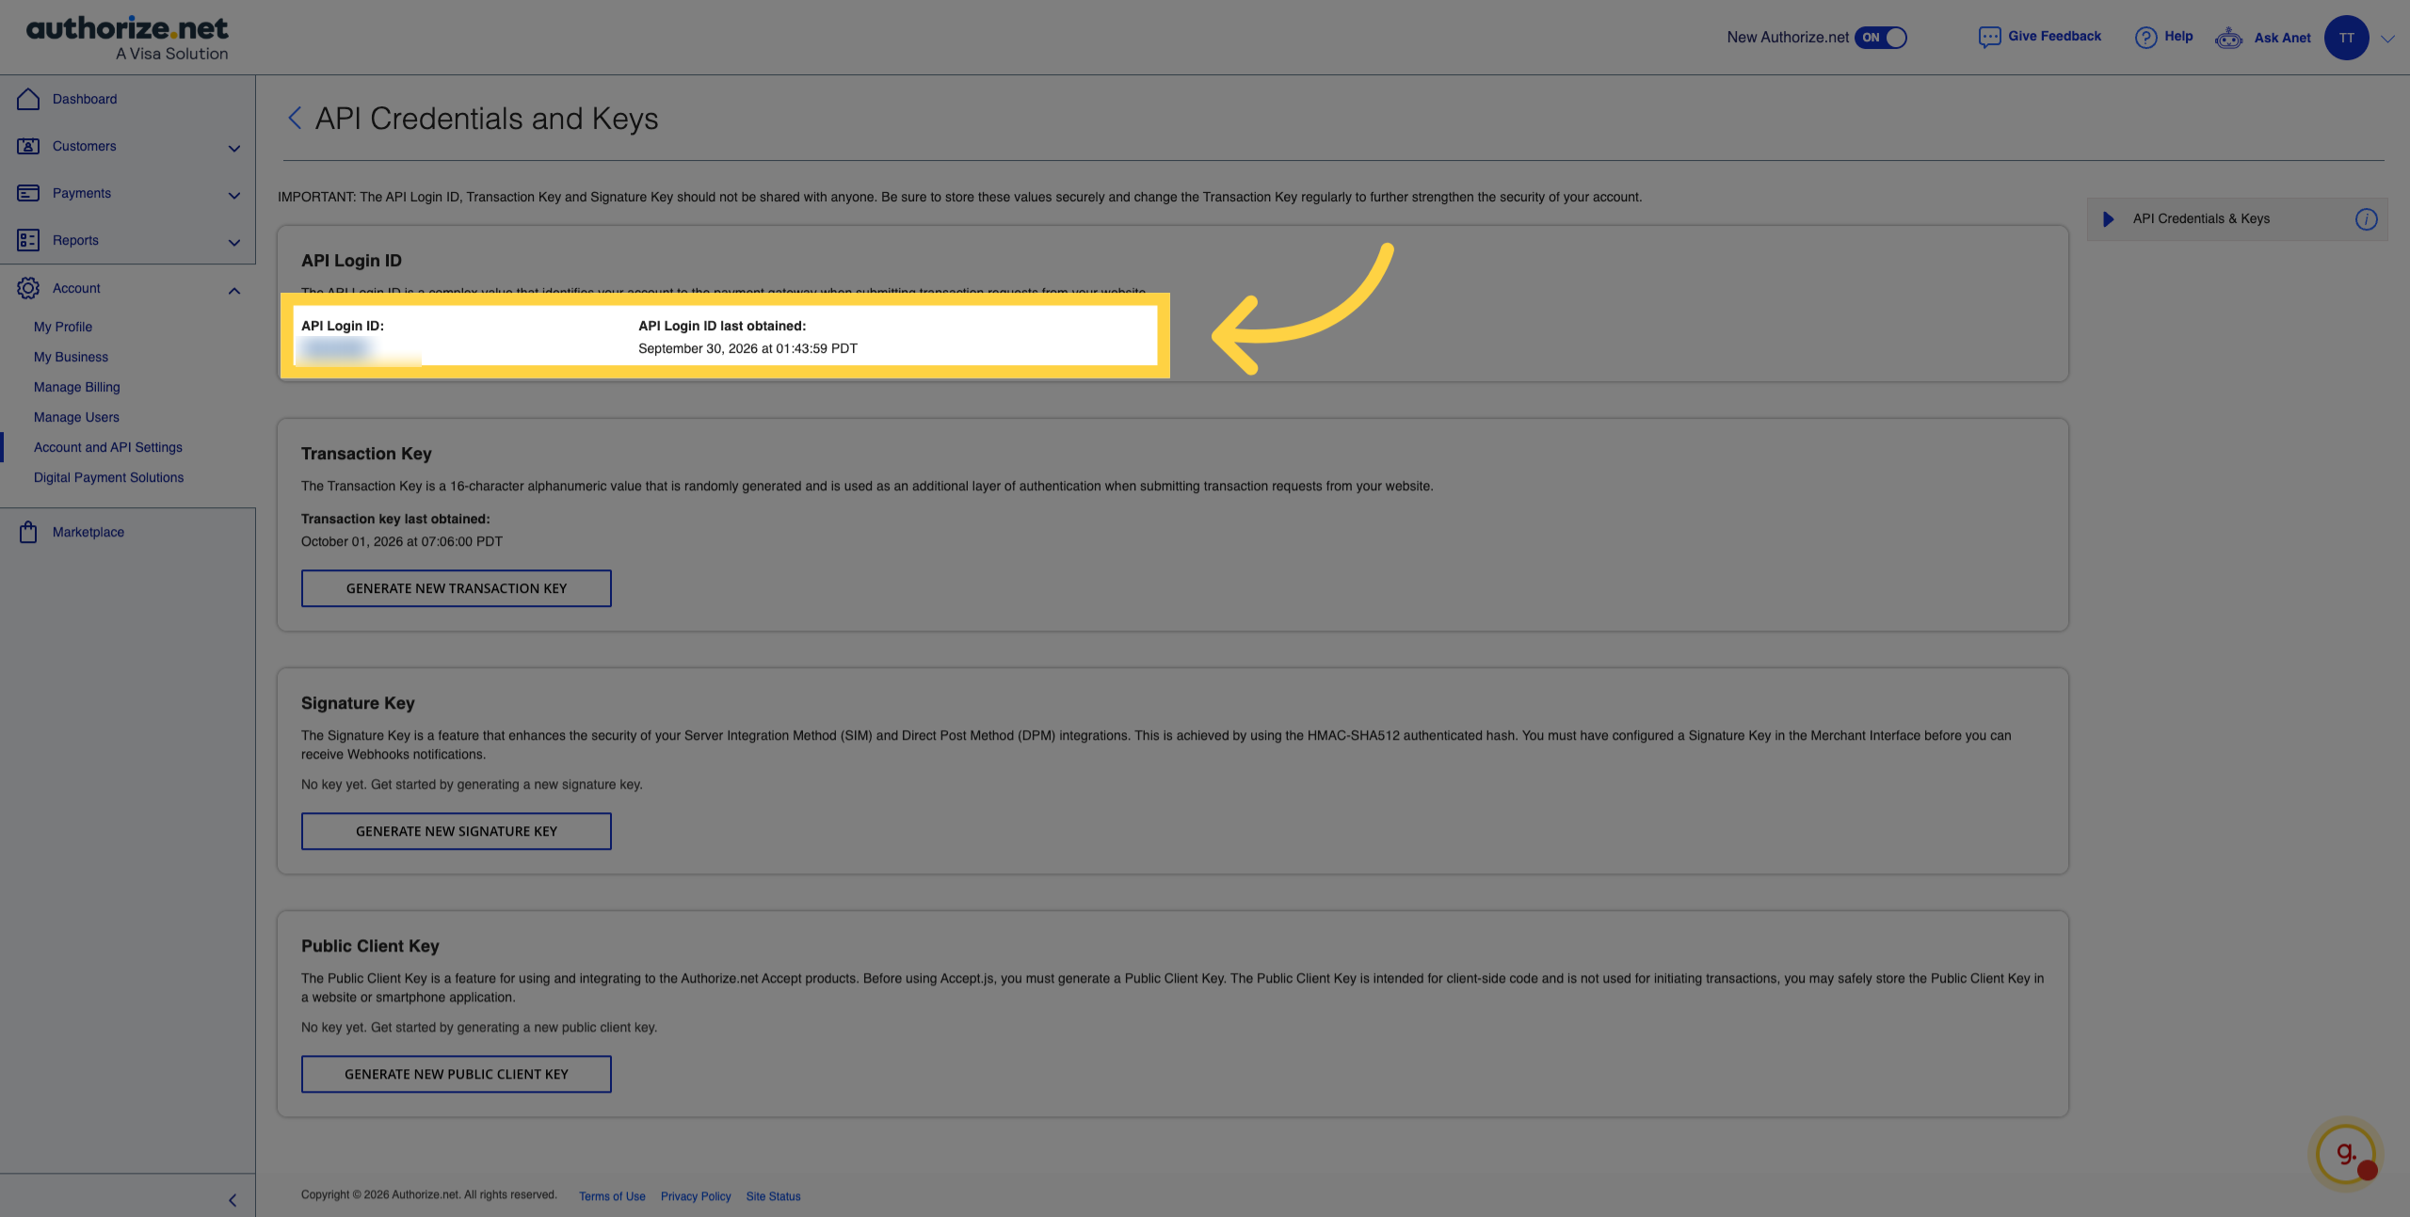Click the Ask Anet link text
This screenshot has width=2410, height=1217.
pyautogui.click(x=2282, y=38)
